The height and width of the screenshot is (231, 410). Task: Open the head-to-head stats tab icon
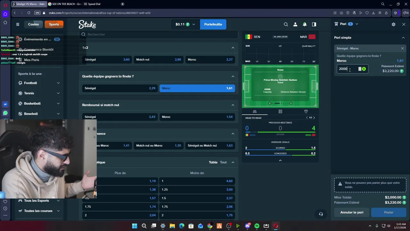(x=255, y=111)
